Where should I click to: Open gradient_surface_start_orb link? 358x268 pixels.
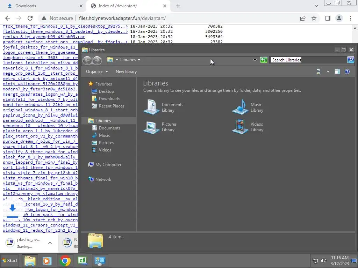(x=65, y=42)
